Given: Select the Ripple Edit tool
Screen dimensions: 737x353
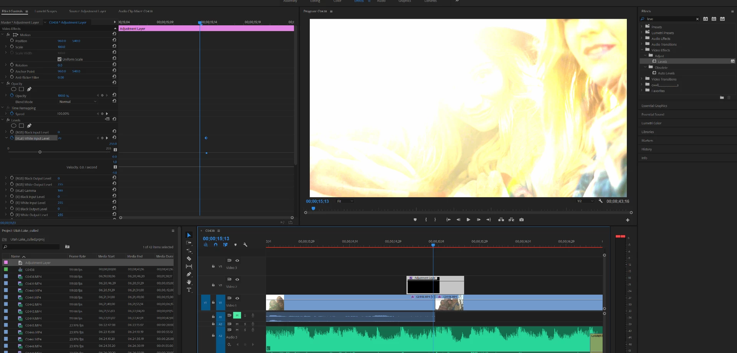Looking at the screenshot, I should [189, 251].
